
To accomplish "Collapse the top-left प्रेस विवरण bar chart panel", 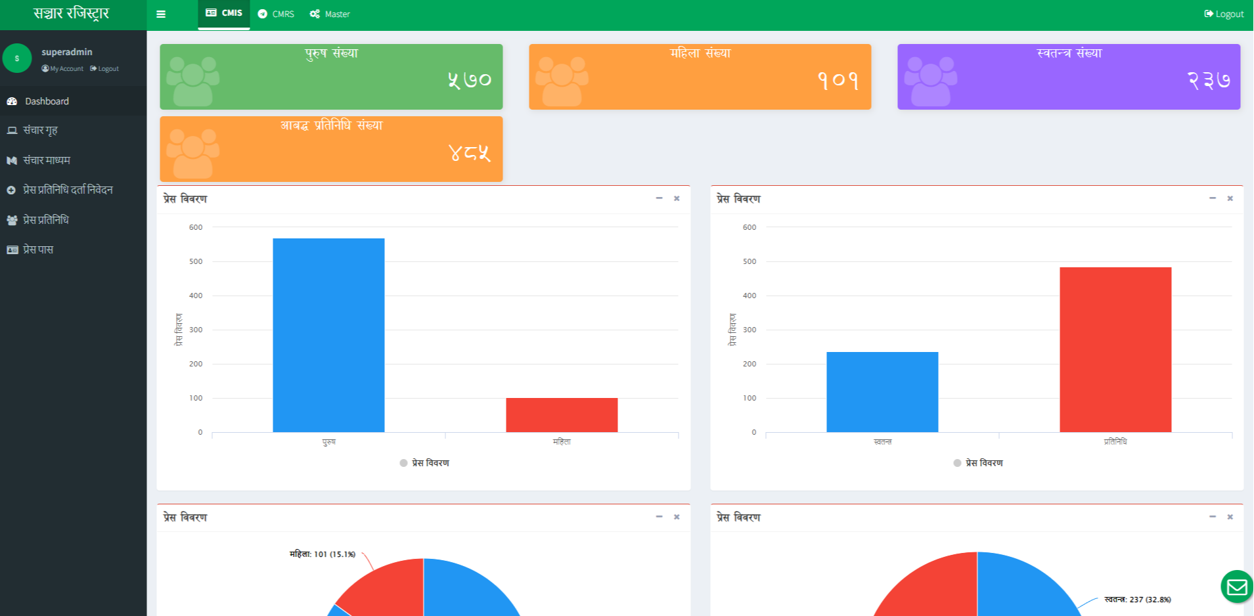I will (659, 198).
